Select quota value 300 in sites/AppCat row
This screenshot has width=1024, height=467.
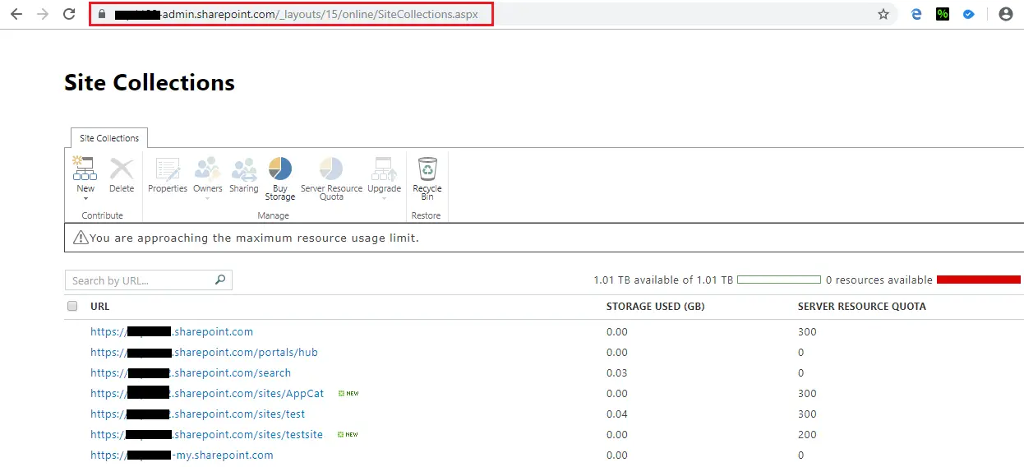(x=807, y=393)
